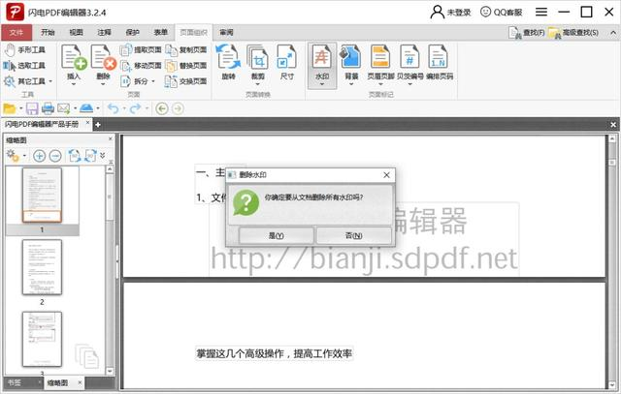Click the 编排页码 page numbering icon
Image resolution: width=621 pixels, height=394 pixels.
[439, 58]
